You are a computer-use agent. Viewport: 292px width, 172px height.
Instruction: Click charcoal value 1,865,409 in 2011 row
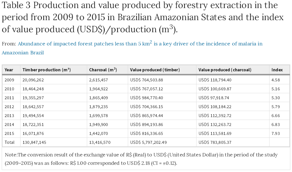coord(99,98)
